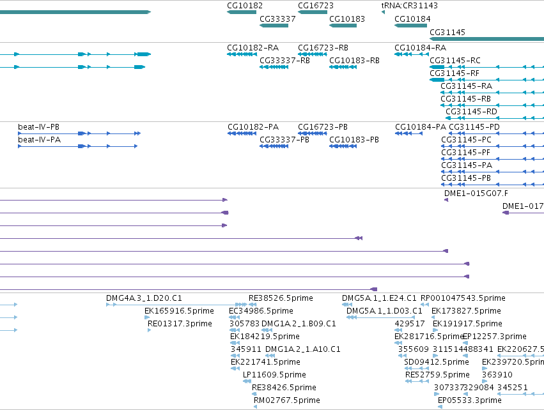Click the EST labeled "345911"
This screenshot has height=410, width=544.
coord(245,350)
